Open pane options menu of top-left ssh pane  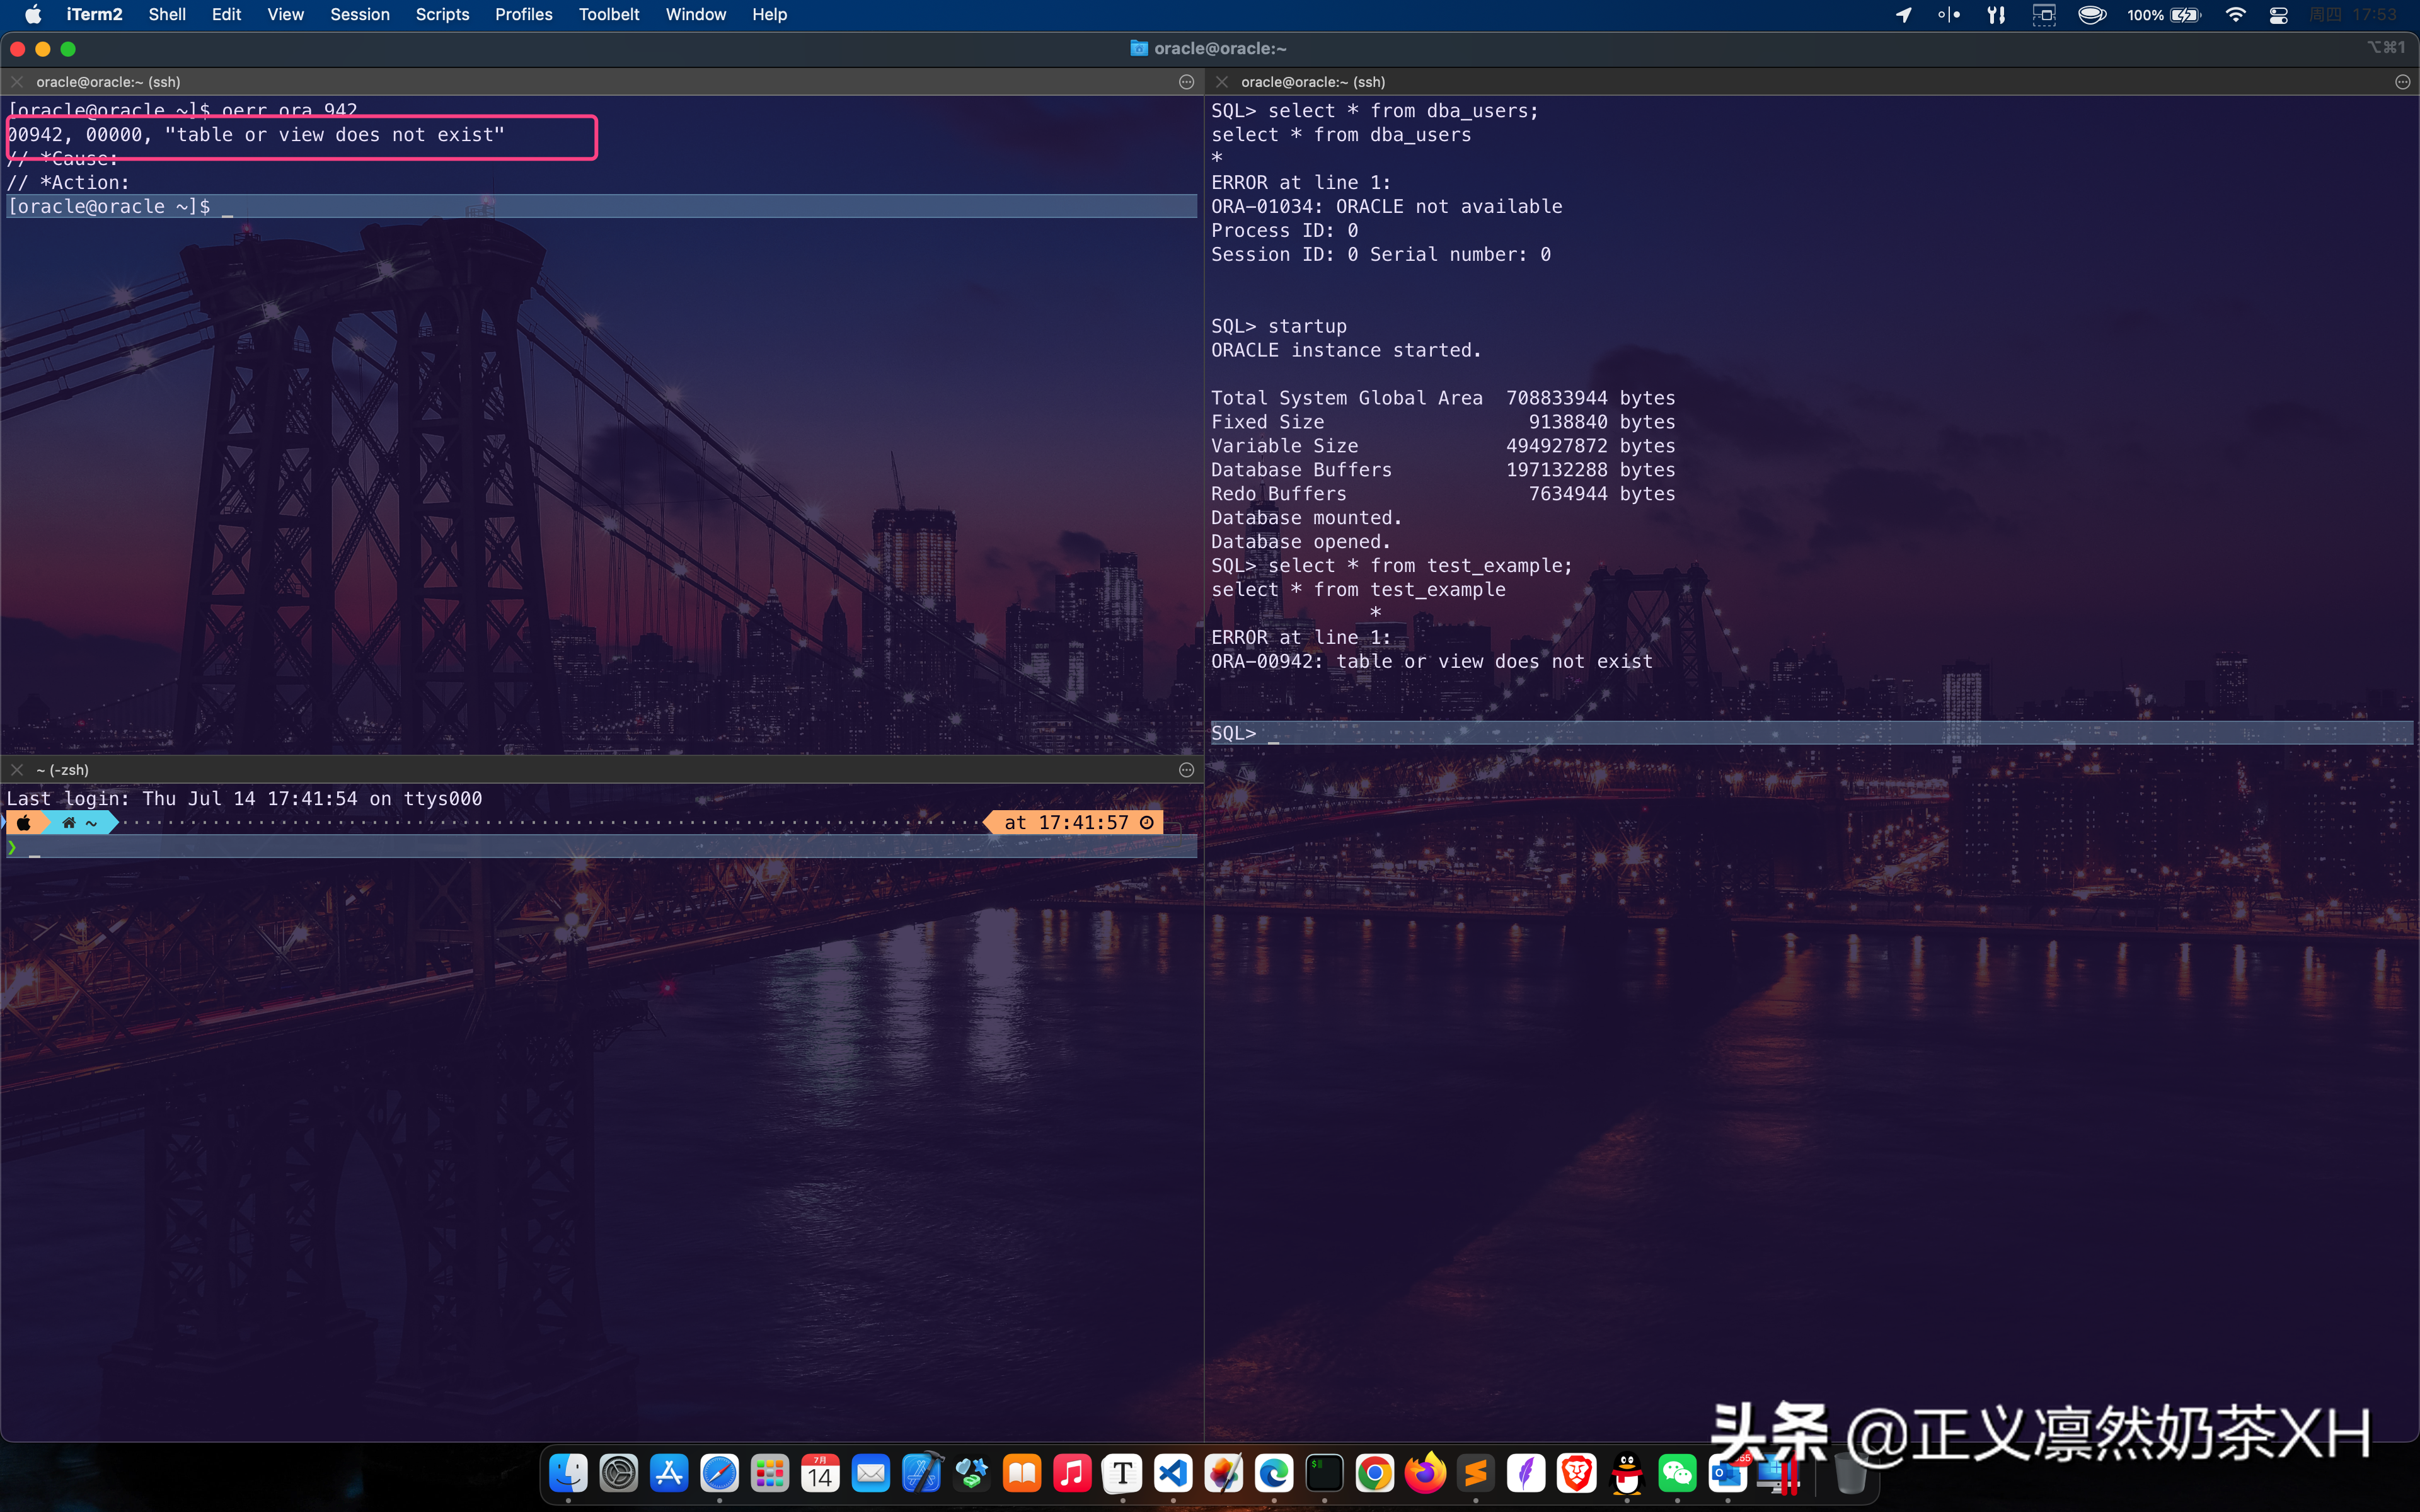pos(1186,82)
